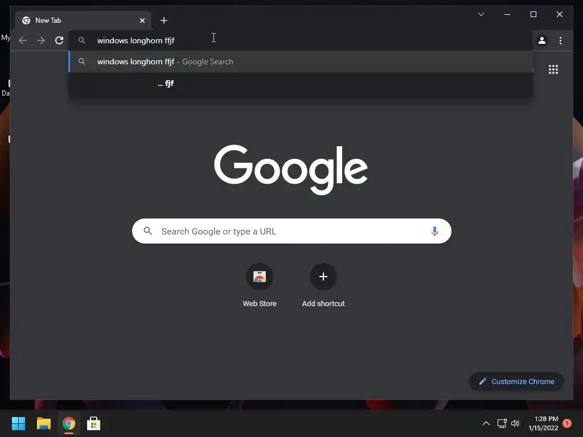Click the 'Search Google or type a URL' box
The width and height of the screenshot is (583, 437).
tap(291, 231)
